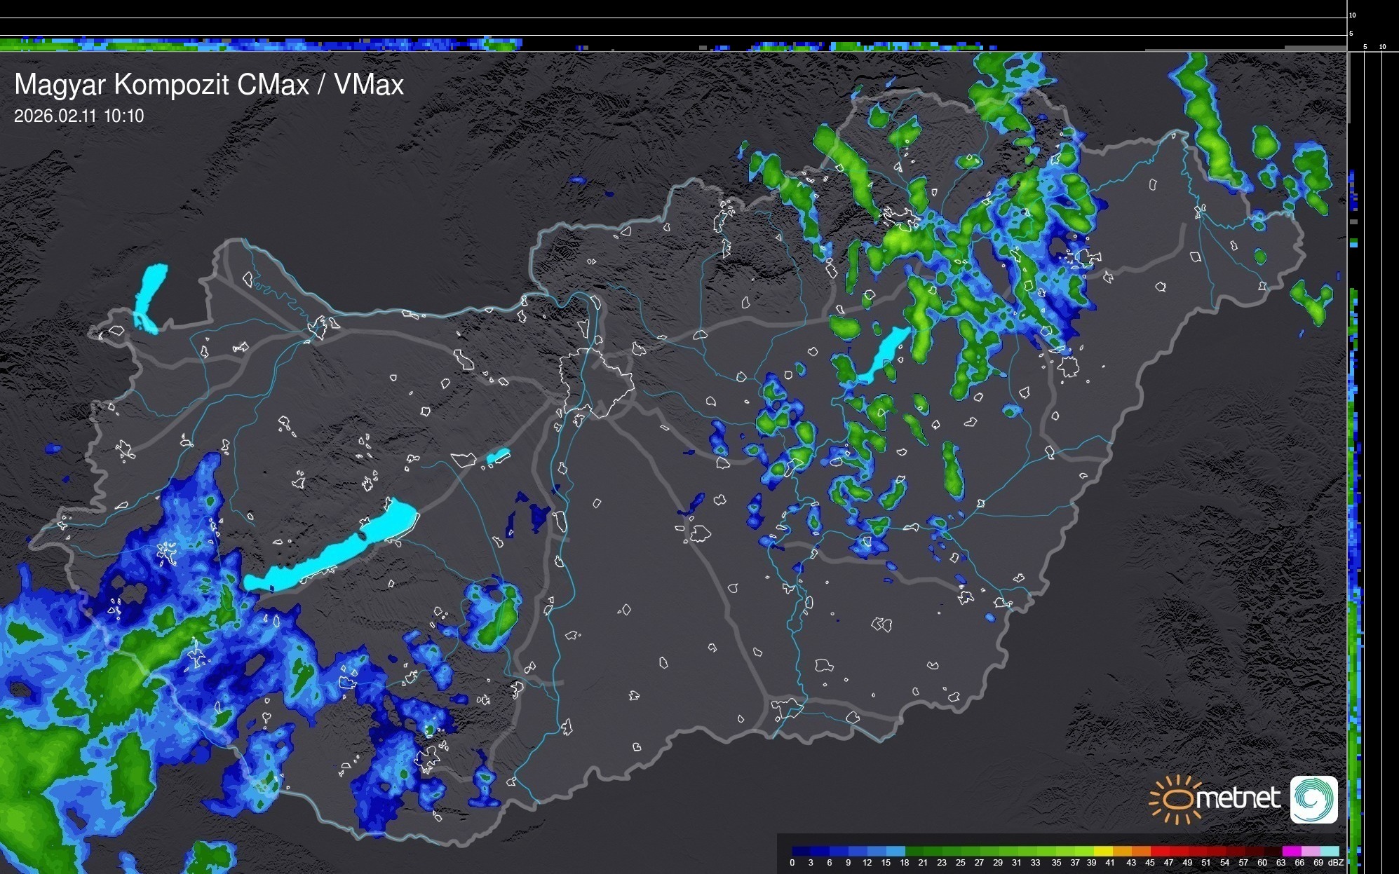Click the 2026.02.11 10:10 timestamp
1399x874 pixels.
pyautogui.click(x=79, y=116)
